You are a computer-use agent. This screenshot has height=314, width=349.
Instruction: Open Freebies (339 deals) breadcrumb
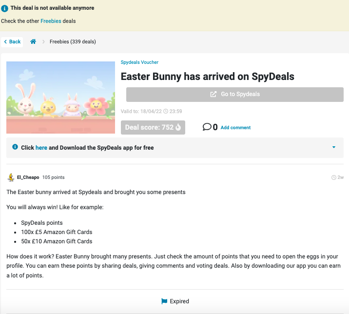coord(73,41)
